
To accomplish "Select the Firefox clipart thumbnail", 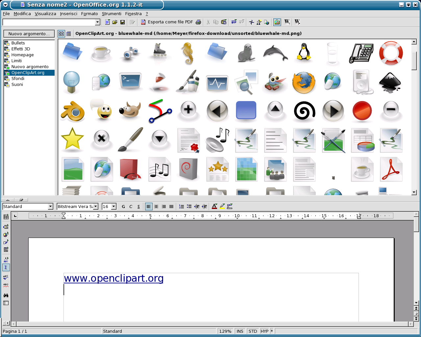I will point(304,83).
